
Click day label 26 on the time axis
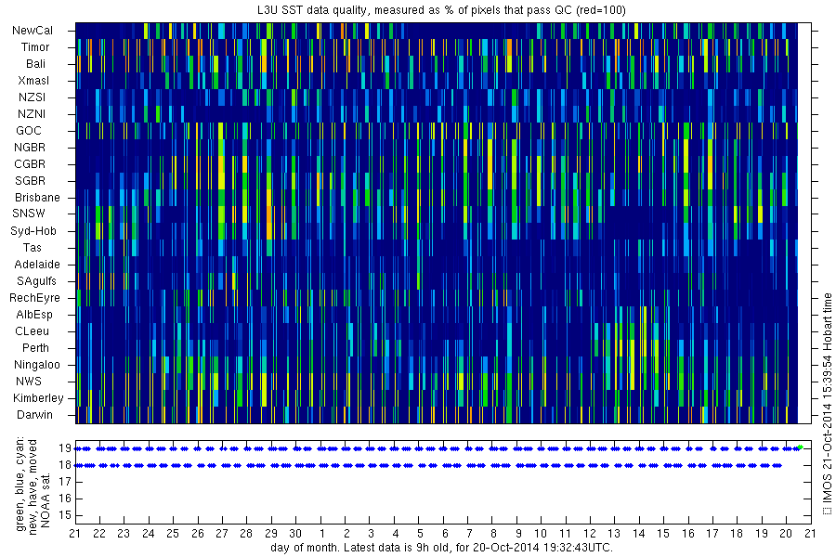click(197, 533)
